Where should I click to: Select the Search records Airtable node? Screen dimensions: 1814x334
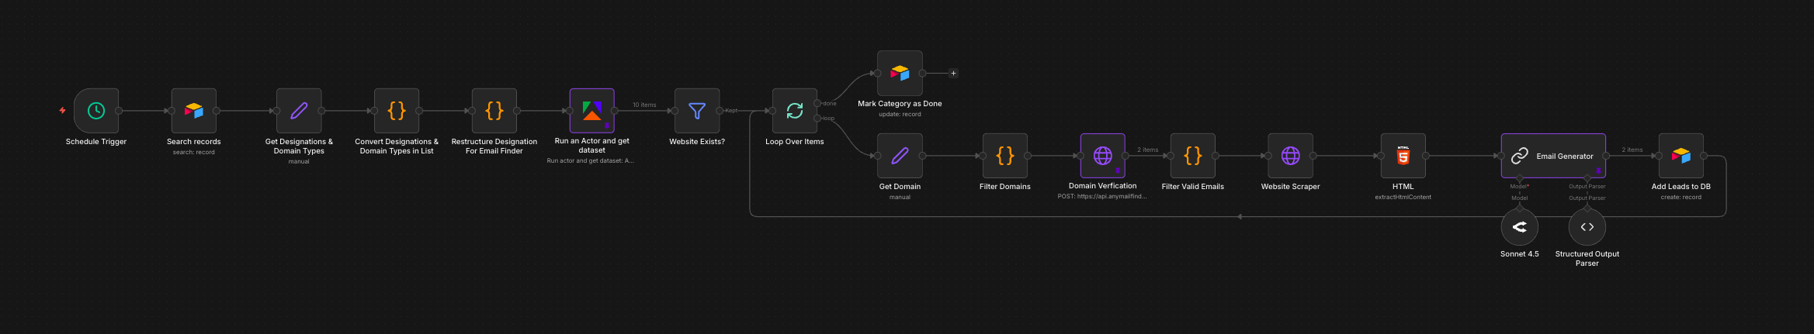(x=194, y=111)
